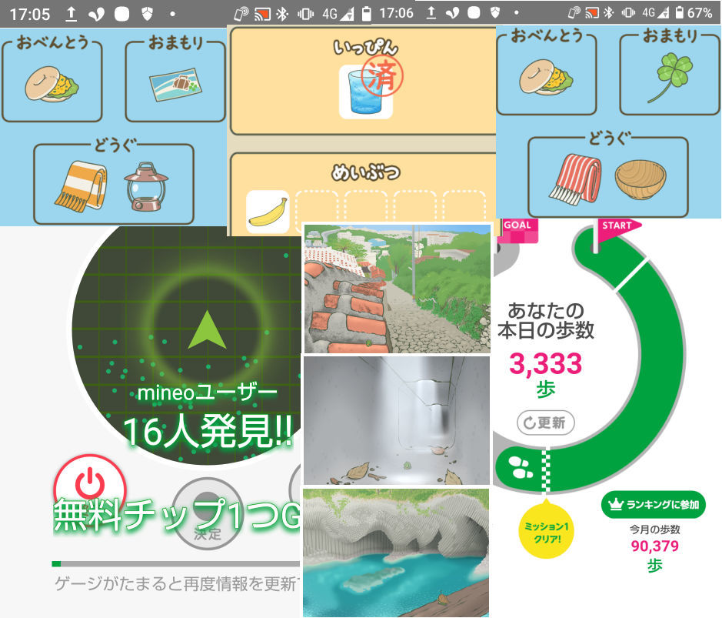
Task: Tap the blue glass いっぴん item
Action: pos(365,92)
